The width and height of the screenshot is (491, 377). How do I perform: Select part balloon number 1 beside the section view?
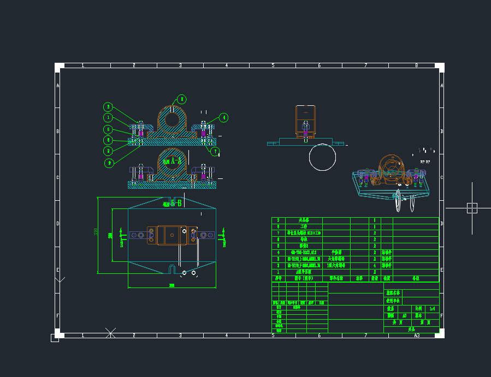point(108,118)
